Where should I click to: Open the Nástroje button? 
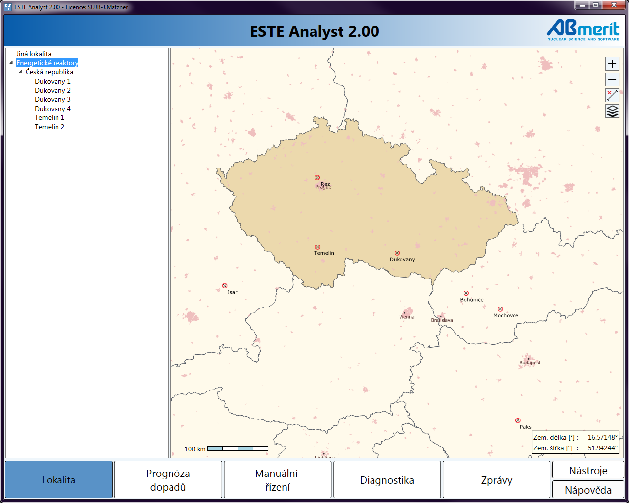coord(588,470)
